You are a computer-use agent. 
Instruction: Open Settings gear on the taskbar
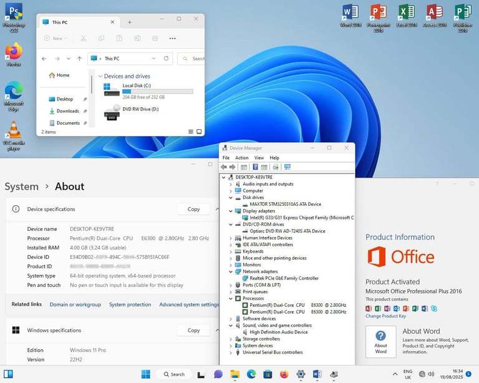301,374
